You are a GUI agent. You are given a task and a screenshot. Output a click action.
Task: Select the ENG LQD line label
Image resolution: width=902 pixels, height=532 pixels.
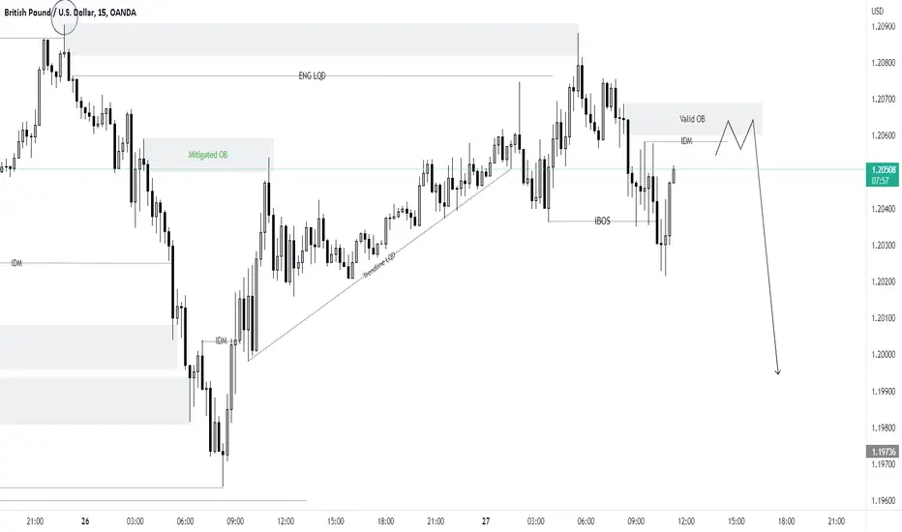tap(312, 75)
